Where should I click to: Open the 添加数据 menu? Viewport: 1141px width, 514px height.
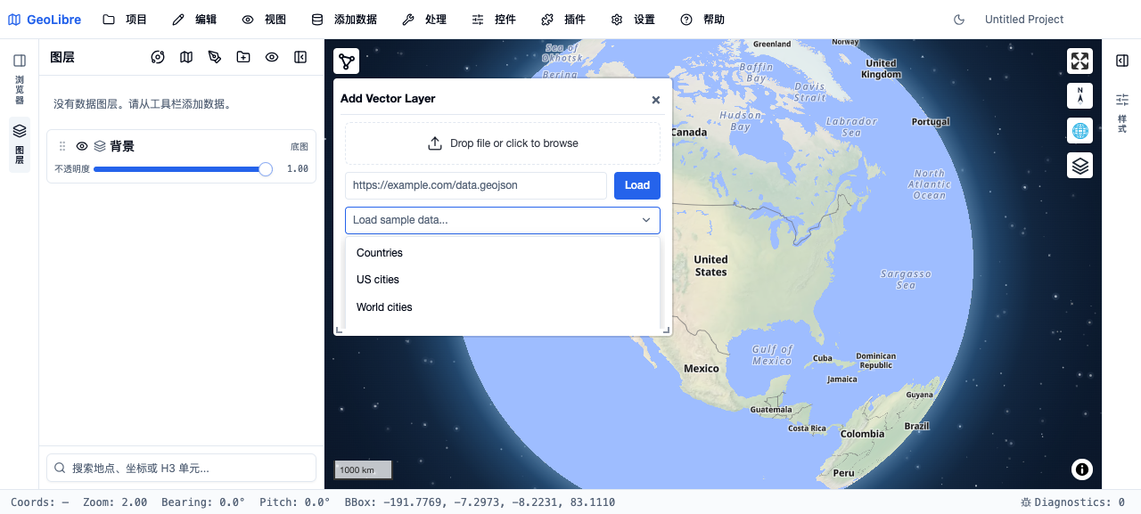click(344, 20)
